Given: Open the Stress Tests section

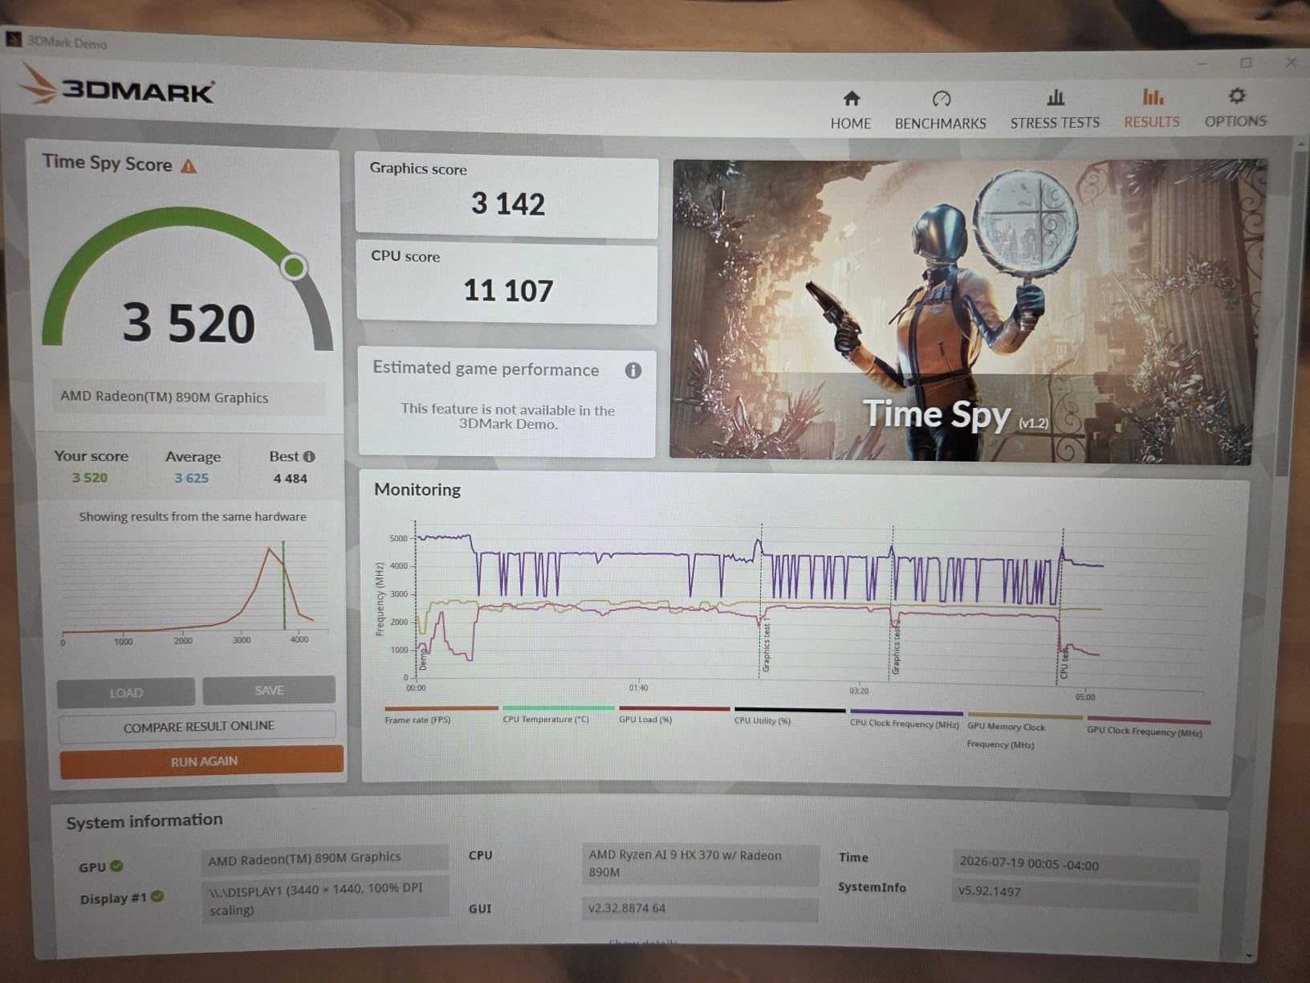Looking at the screenshot, I should pyautogui.click(x=1055, y=110).
